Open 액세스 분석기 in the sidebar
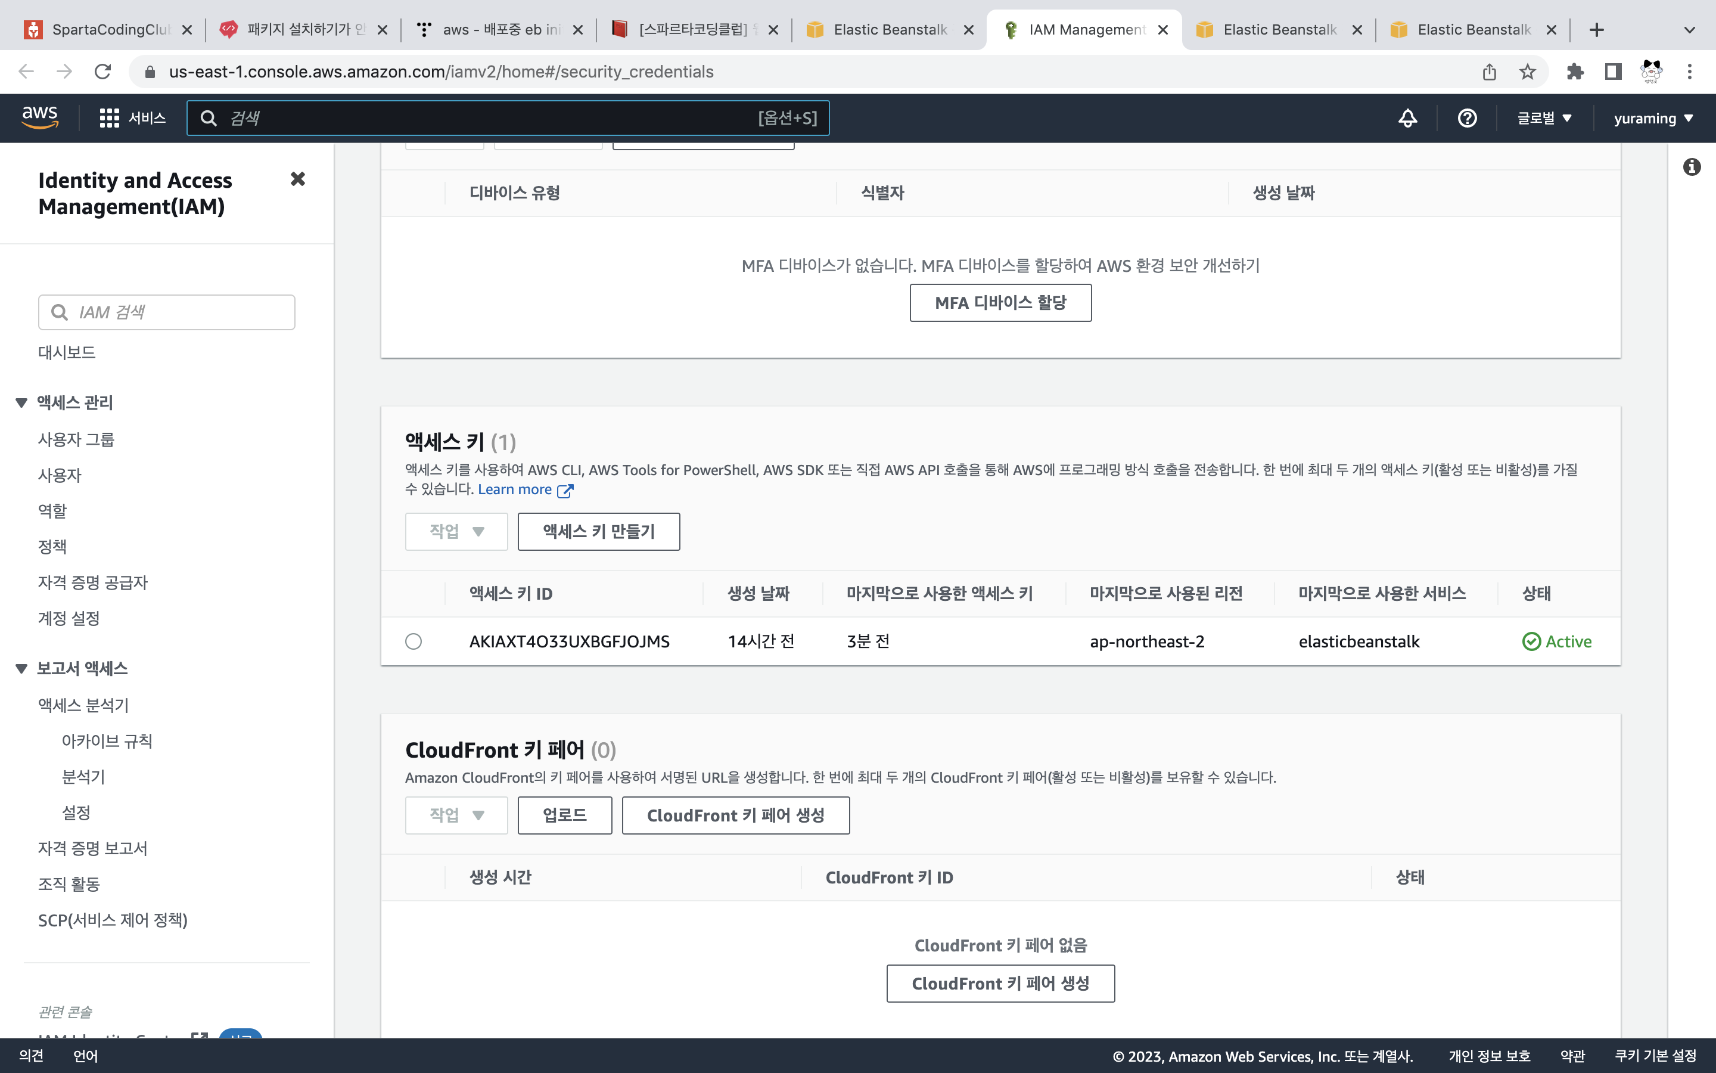The width and height of the screenshot is (1716, 1073). click(83, 705)
